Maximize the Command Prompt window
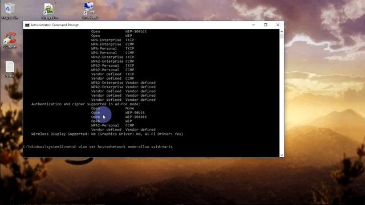Viewport: 365px width, 205px height. tap(266, 25)
